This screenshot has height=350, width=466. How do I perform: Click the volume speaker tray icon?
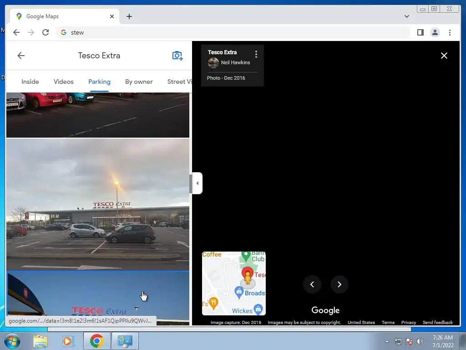(x=420, y=341)
